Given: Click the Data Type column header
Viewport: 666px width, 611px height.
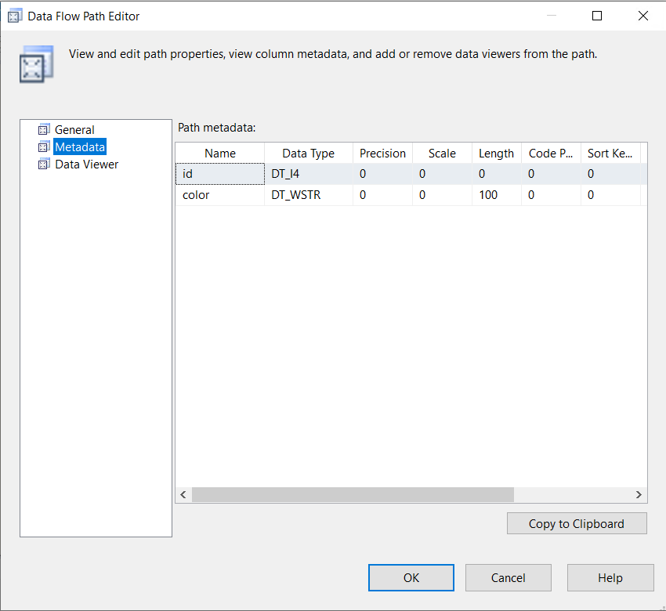Looking at the screenshot, I should click(308, 154).
